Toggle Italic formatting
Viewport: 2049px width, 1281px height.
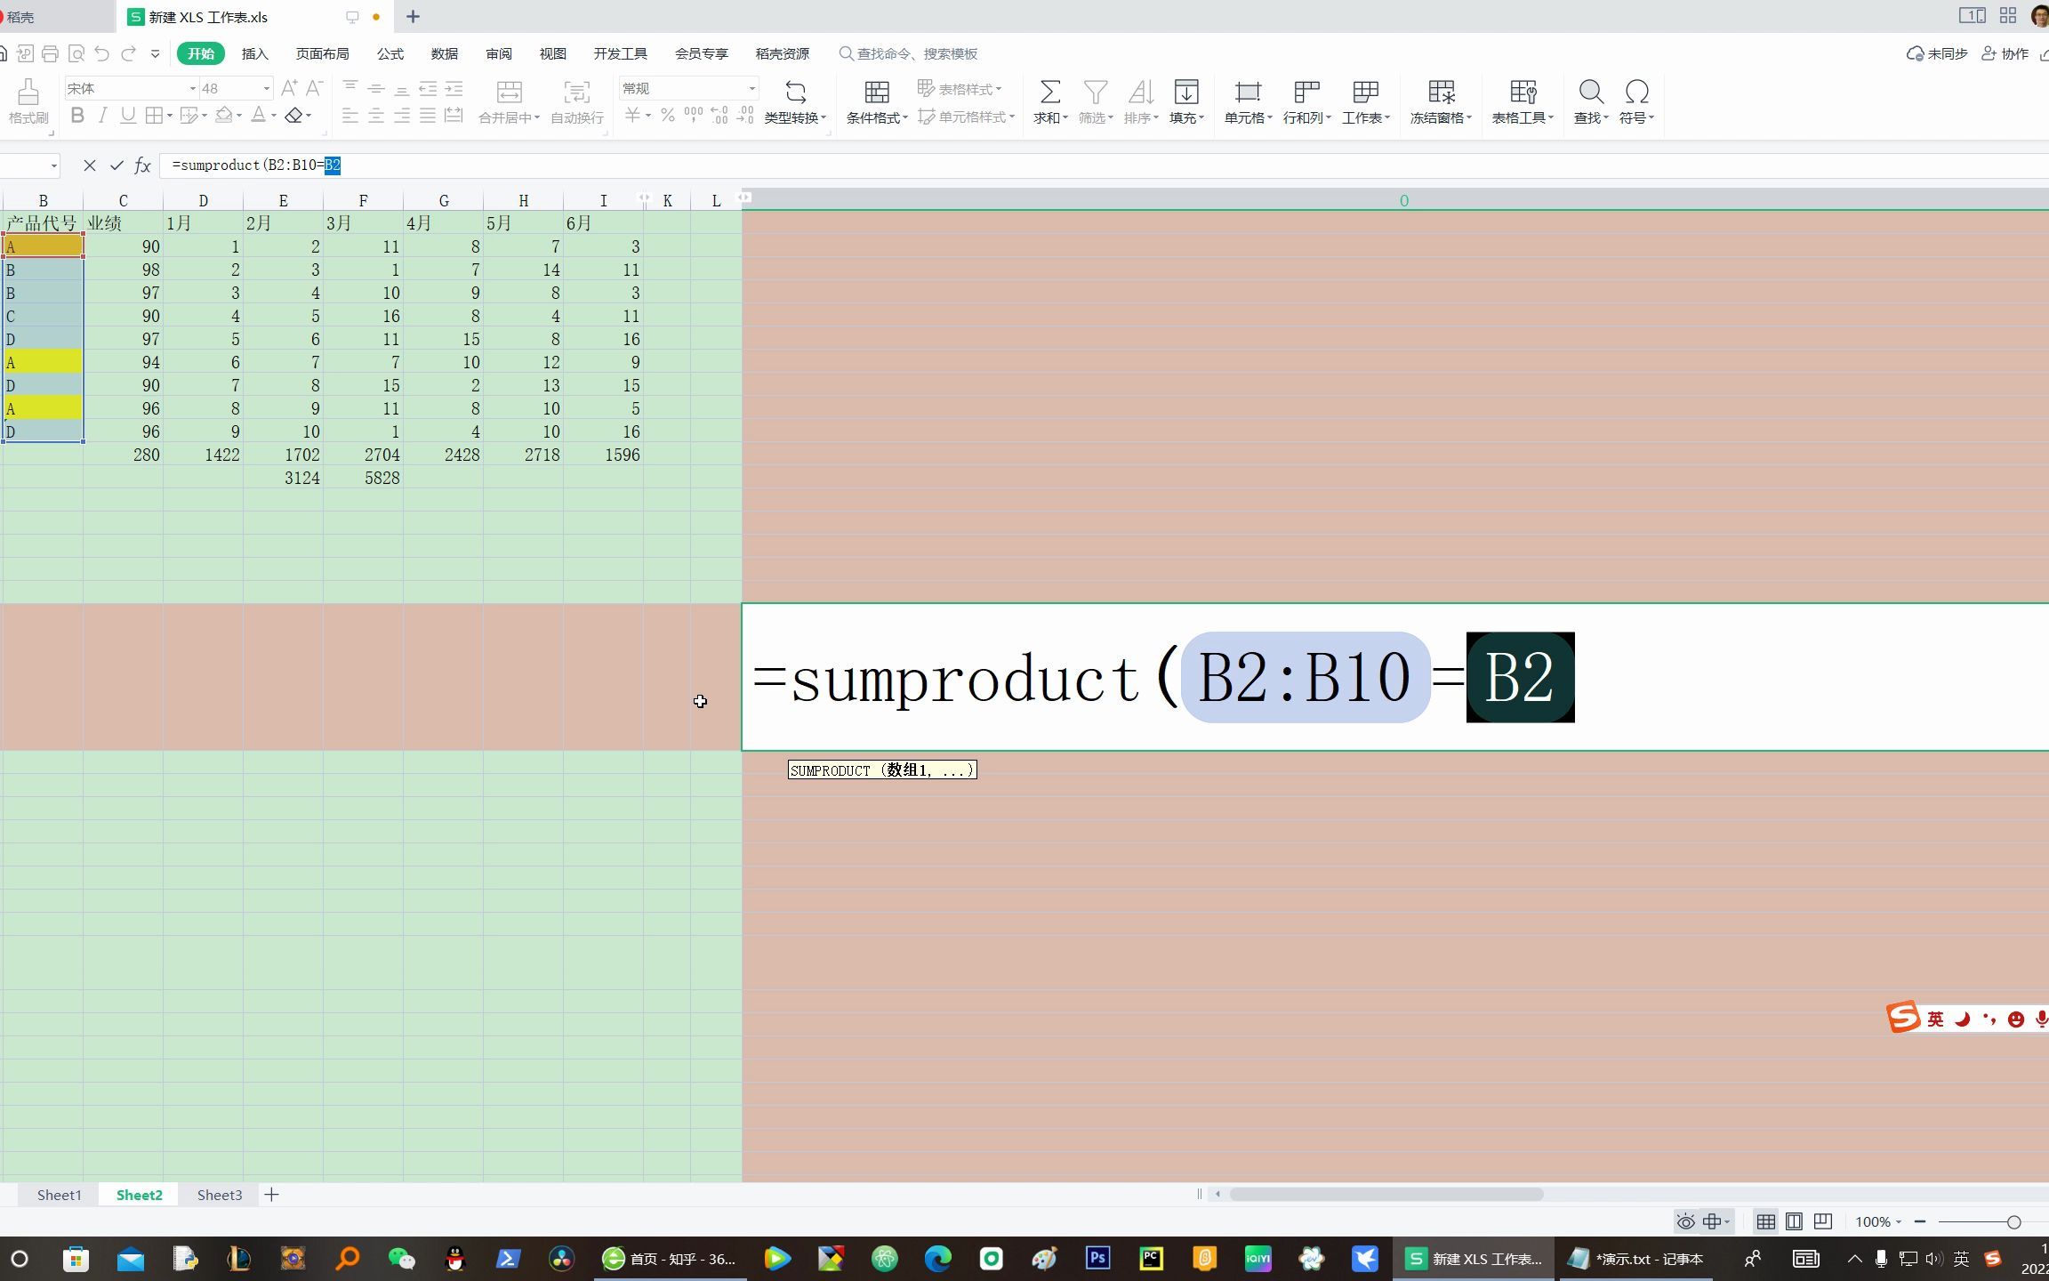pyautogui.click(x=103, y=116)
